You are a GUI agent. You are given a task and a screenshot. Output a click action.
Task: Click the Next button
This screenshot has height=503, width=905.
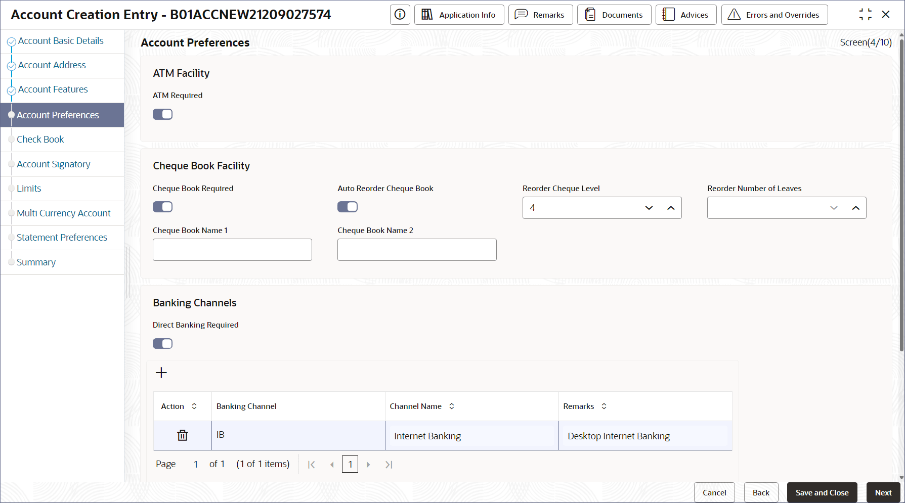[883, 492]
